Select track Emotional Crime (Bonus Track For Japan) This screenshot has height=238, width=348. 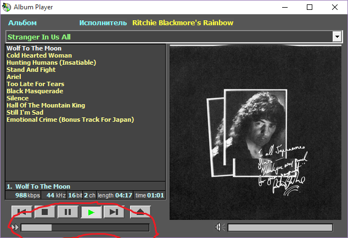coord(70,120)
